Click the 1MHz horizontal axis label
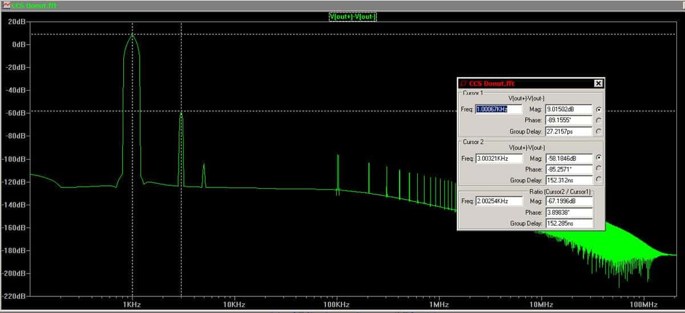 point(439,304)
